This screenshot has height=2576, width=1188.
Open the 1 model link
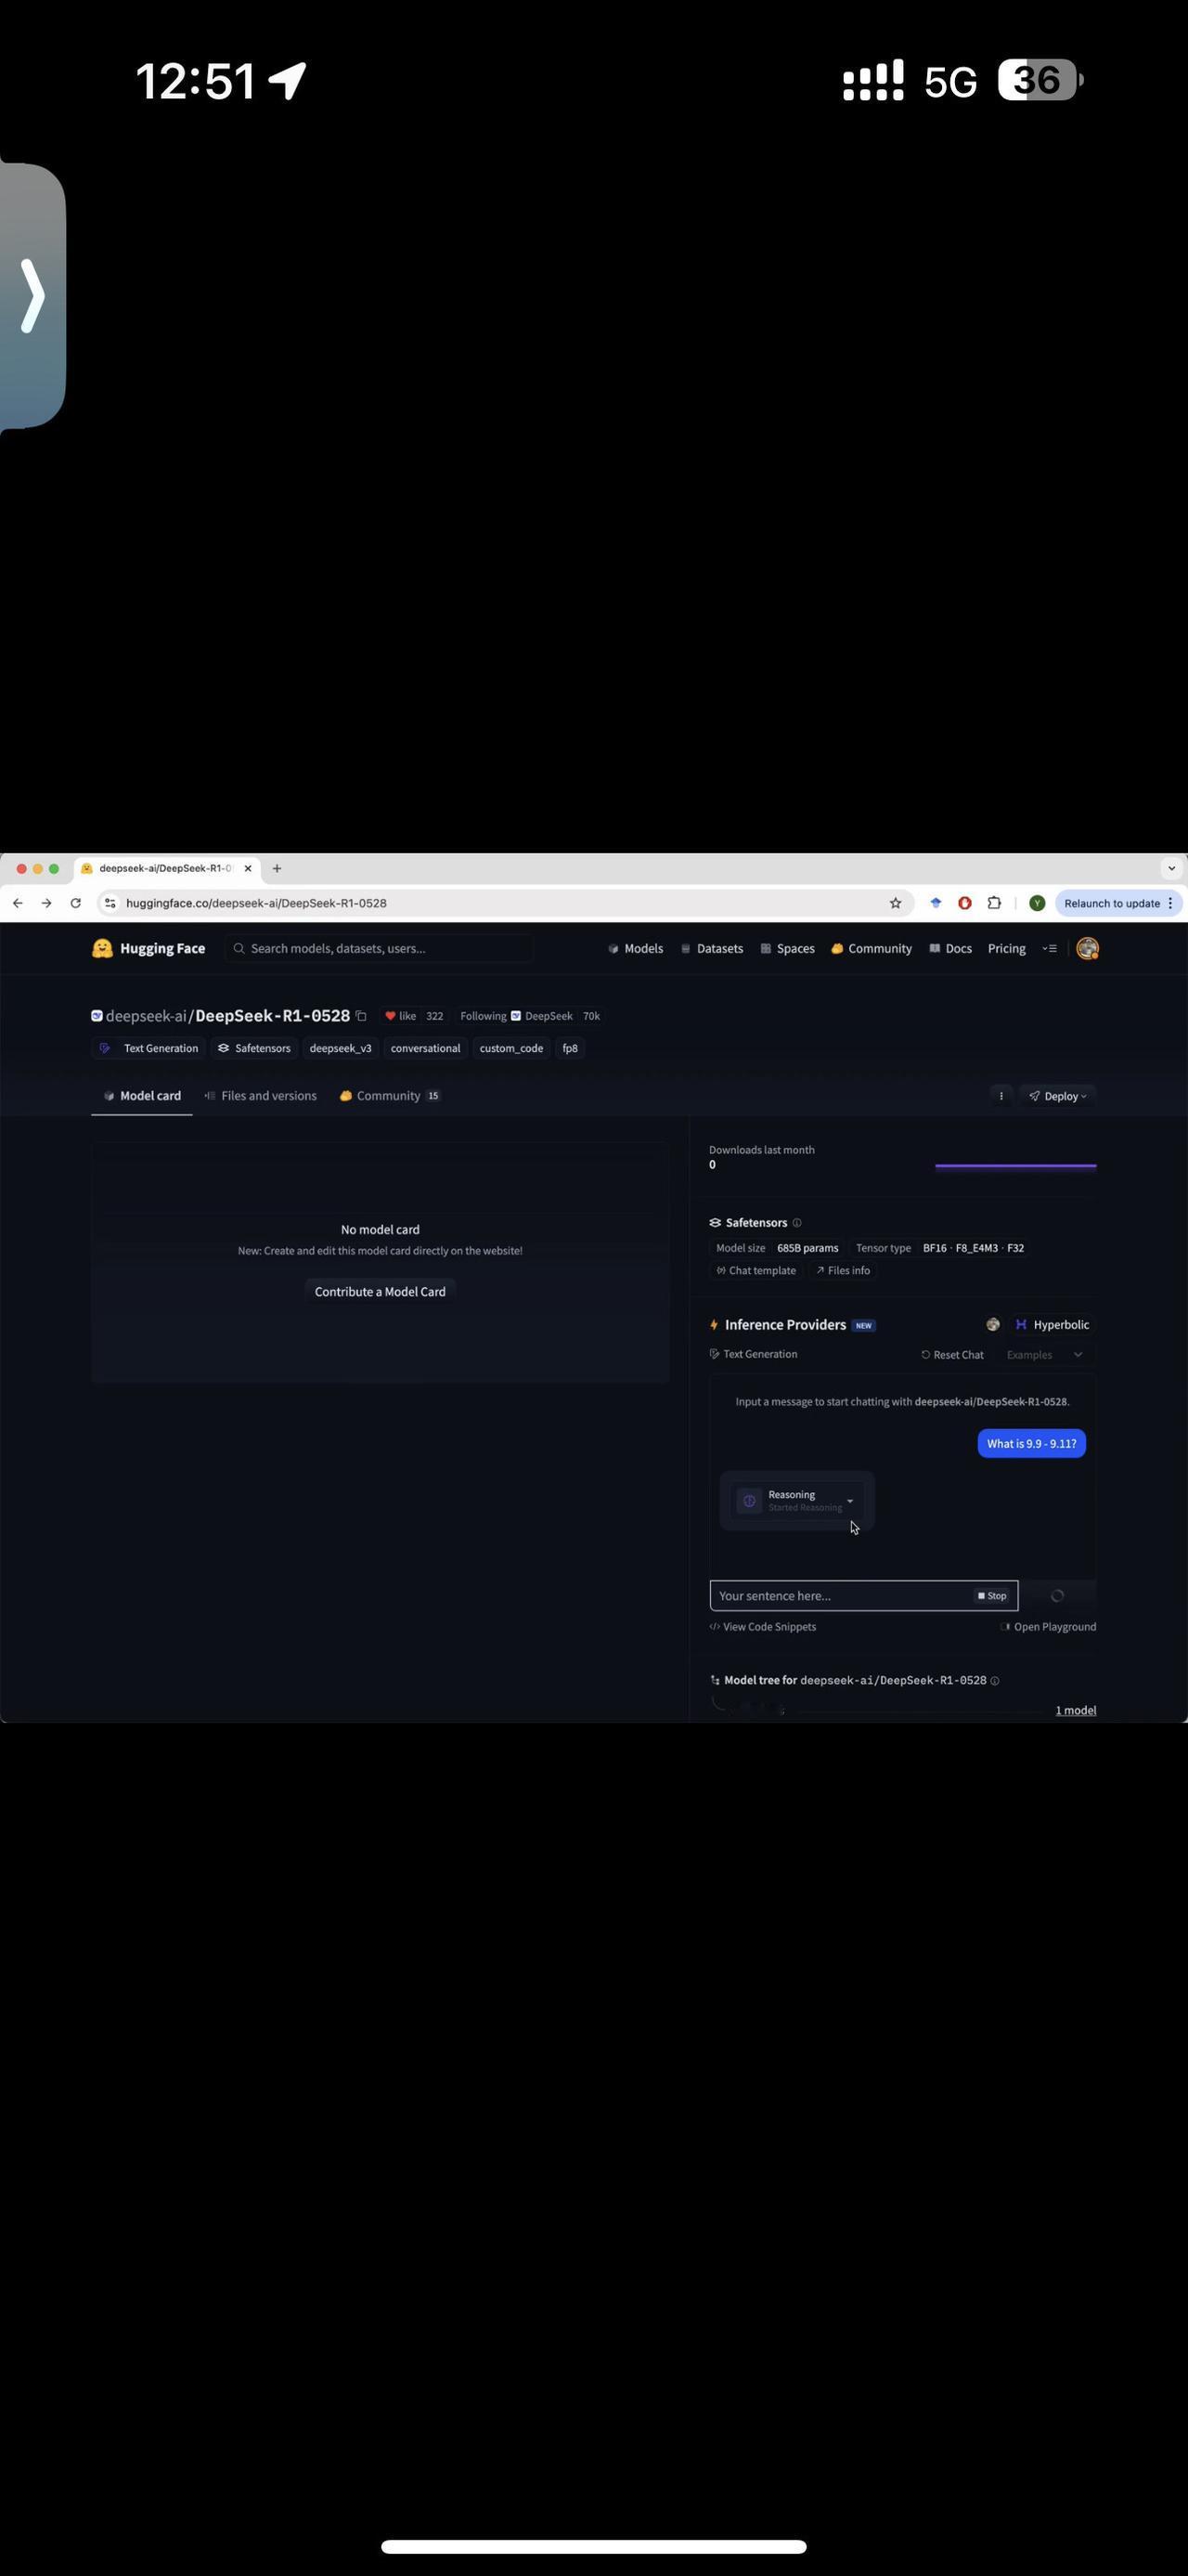point(1075,1711)
